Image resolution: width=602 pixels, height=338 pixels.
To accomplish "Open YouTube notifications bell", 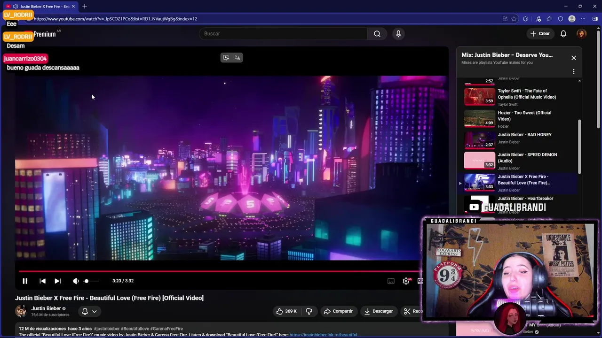I will pyautogui.click(x=563, y=34).
